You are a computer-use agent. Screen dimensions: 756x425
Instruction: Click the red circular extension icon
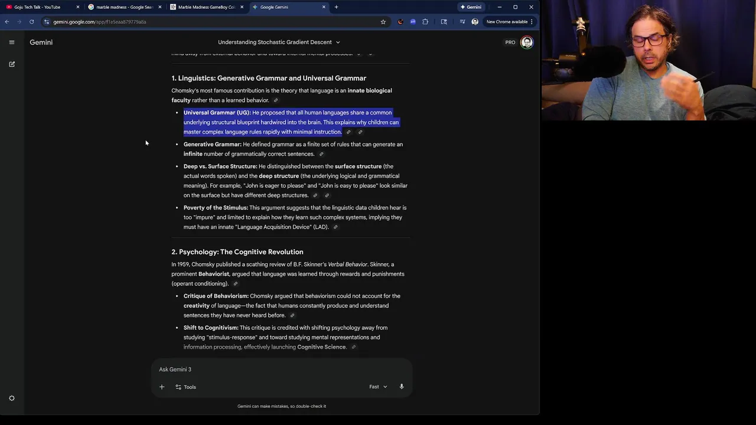coord(400,22)
